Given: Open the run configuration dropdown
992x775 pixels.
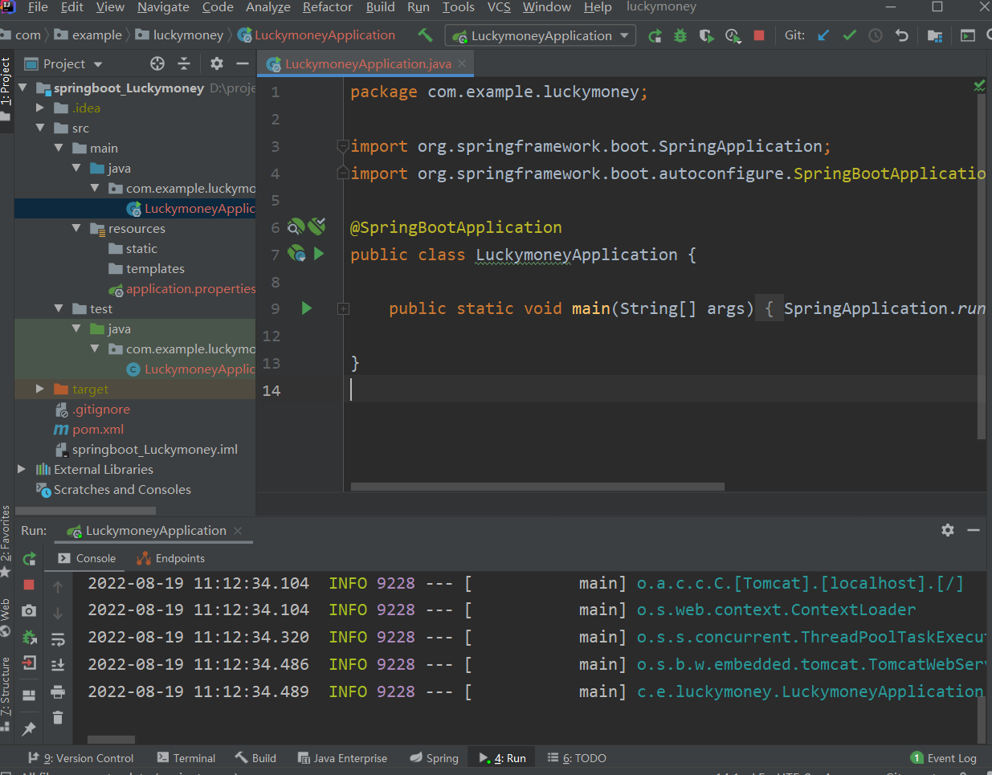Looking at the screenshot, I should 541,35.
